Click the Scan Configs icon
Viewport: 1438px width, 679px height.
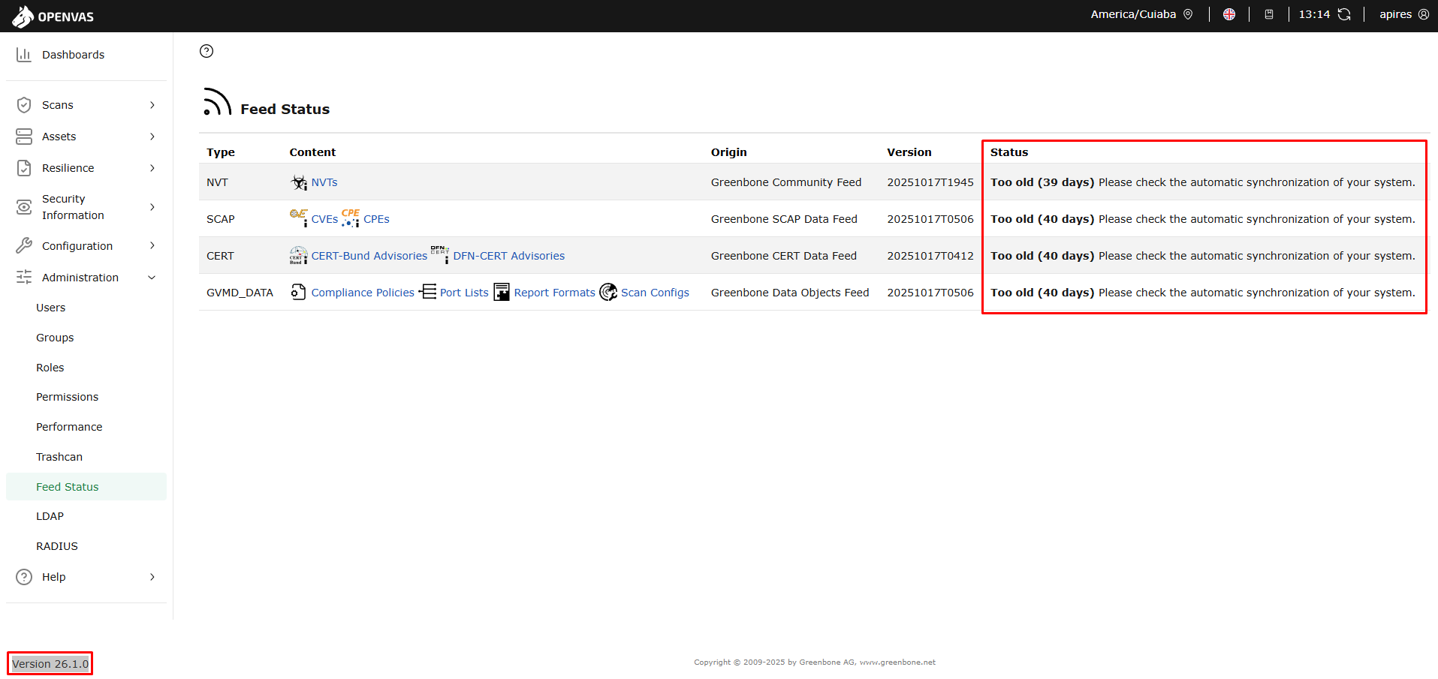coord(608,293)
